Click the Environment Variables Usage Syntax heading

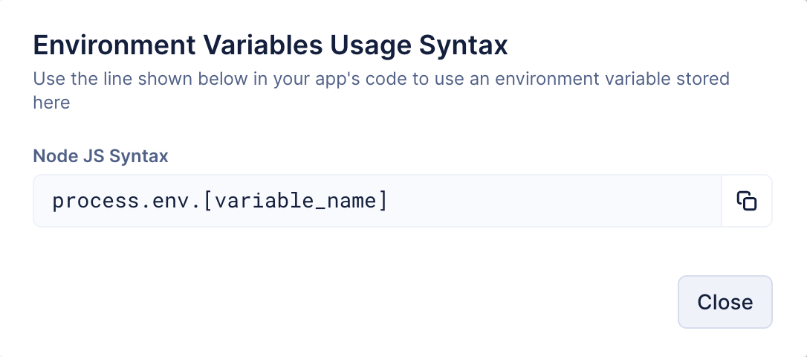pyautogui.click(x=270, y=45)
